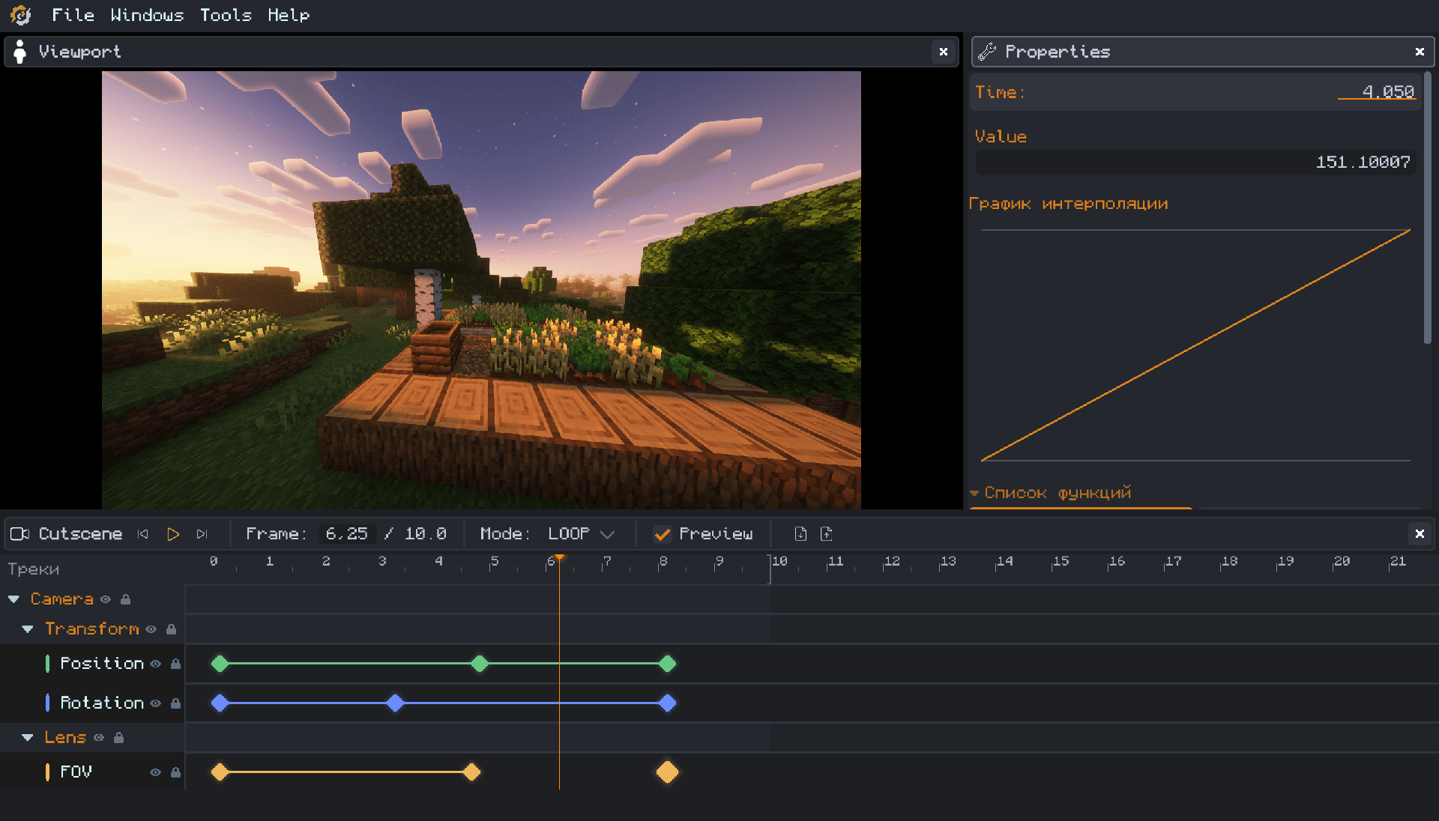Play the cutscene
Viewport: 1439px width, 821px height.
(x=173, y=533)
